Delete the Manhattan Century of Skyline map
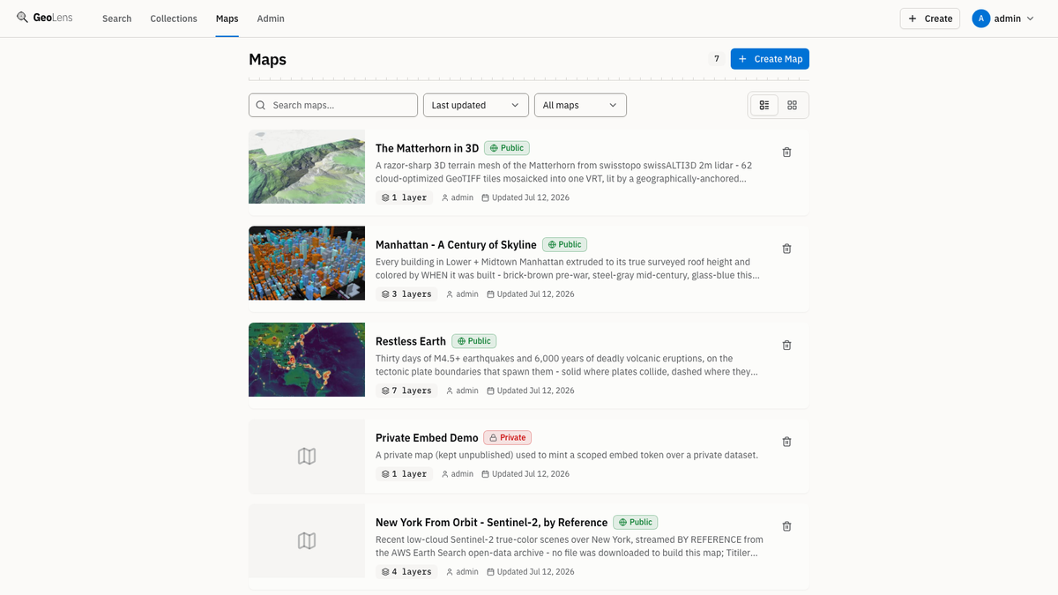Screen dimensions: 1058x595 tap(786, 249)
